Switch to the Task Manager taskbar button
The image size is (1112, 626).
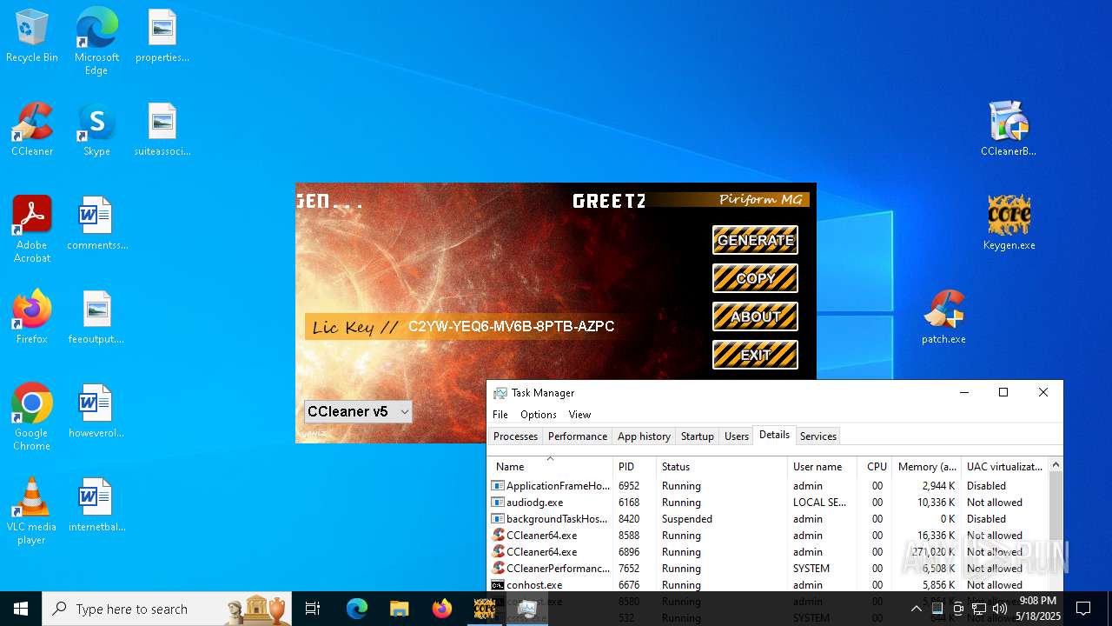point(526,609)
